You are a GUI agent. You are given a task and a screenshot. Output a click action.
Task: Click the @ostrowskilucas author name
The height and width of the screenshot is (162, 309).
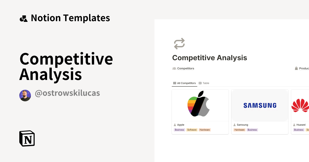click(67, 93)
